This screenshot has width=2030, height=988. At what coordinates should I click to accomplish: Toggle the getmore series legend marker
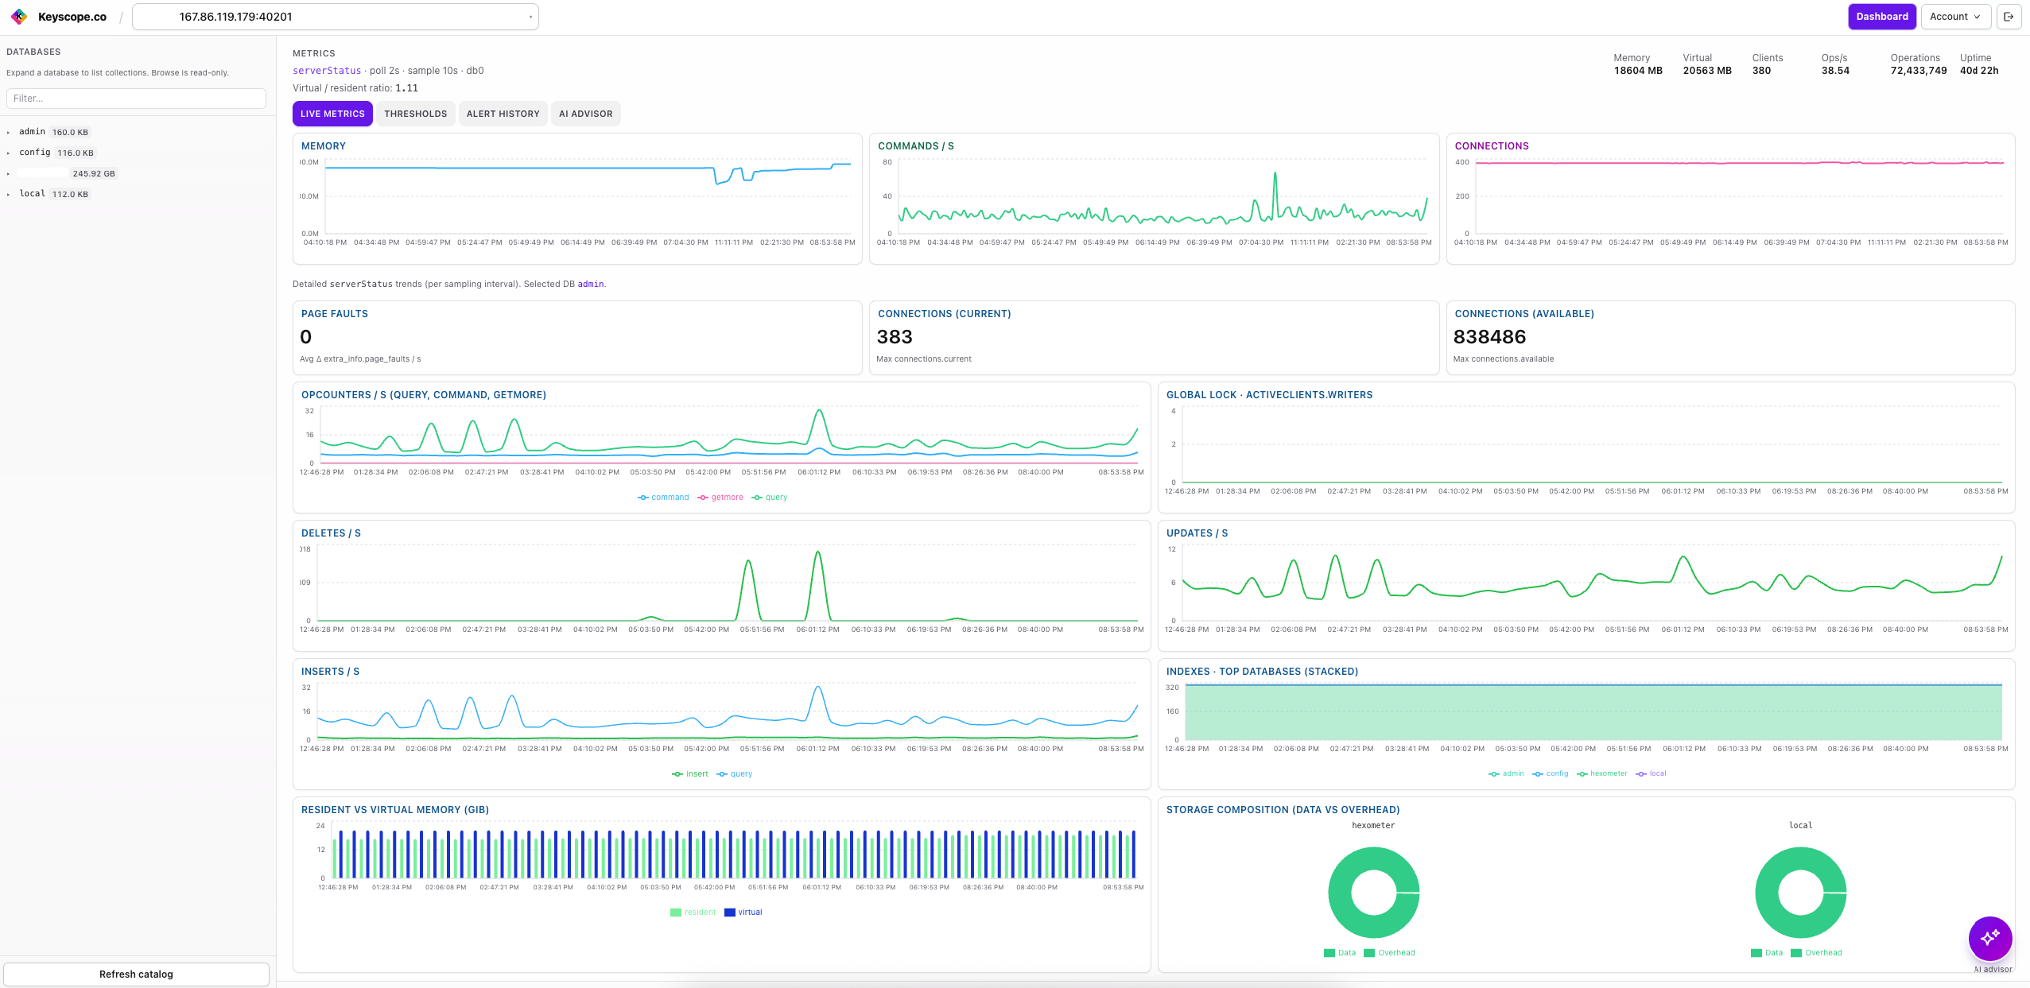tap(703, 498)
